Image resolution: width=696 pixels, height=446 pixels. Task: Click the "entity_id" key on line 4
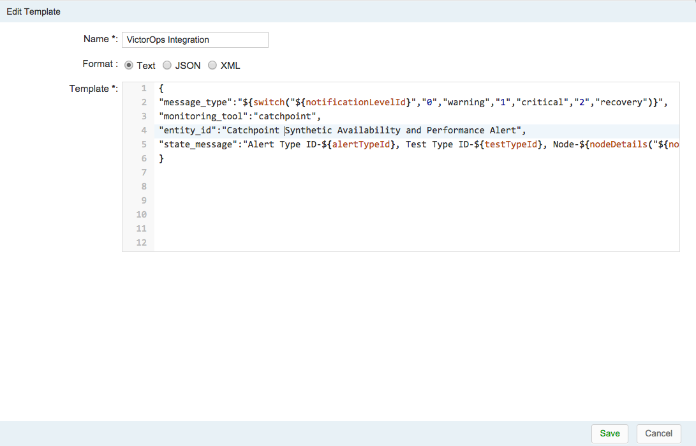(188, 130)
